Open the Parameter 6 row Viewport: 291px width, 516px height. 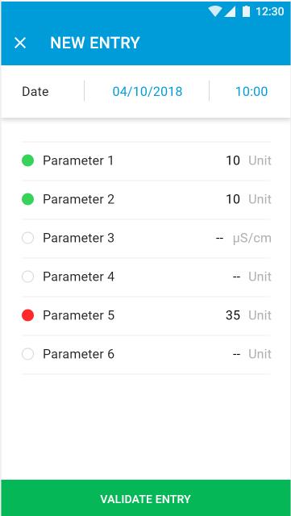coord(147,354)
